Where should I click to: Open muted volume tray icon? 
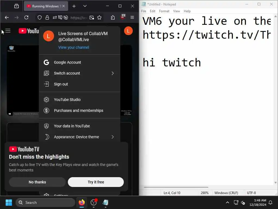(243, 202)
